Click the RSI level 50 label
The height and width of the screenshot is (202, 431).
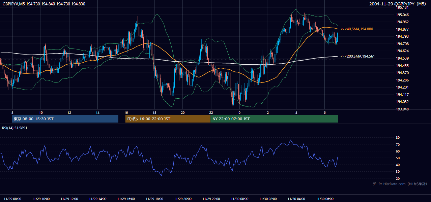[x=398, y=158]
